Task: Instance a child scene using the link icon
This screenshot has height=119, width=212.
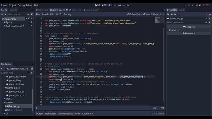Action: tap(6, 14)
